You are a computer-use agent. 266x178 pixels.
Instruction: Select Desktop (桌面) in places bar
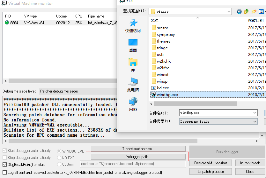point(133,46)
